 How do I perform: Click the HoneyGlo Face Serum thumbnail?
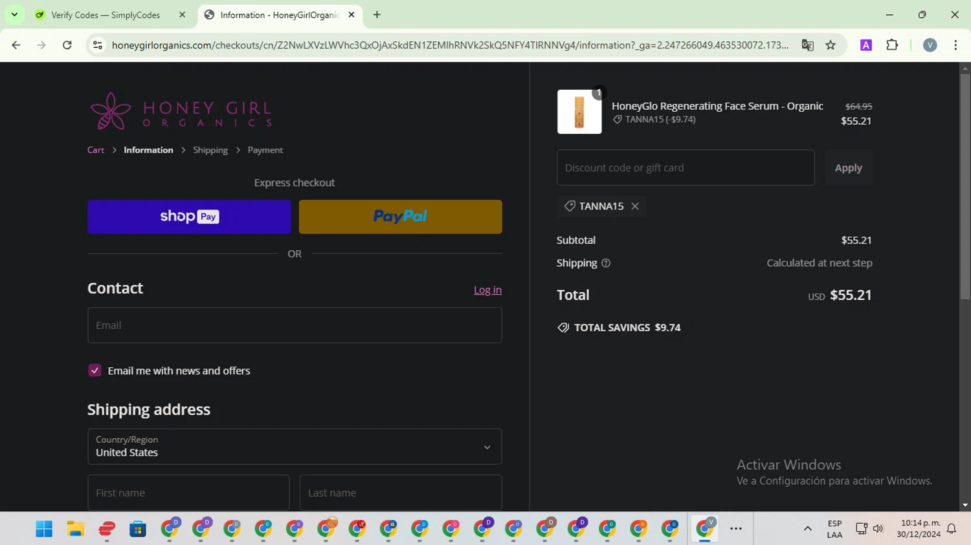click(x=579, y=112)
